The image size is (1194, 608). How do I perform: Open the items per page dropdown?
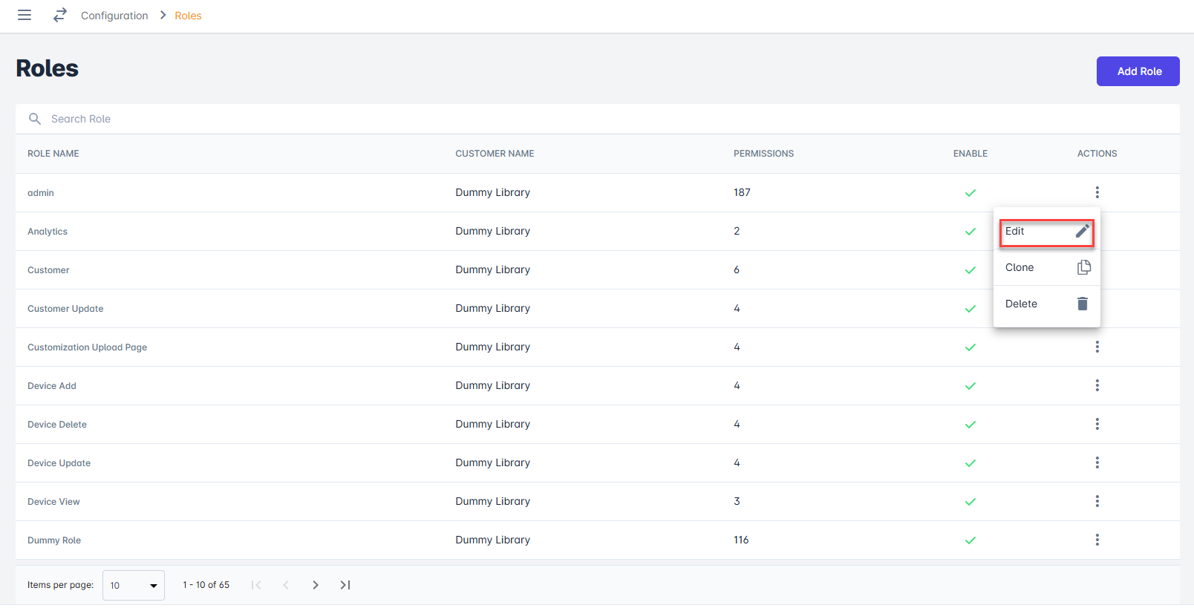click(134, 585)
